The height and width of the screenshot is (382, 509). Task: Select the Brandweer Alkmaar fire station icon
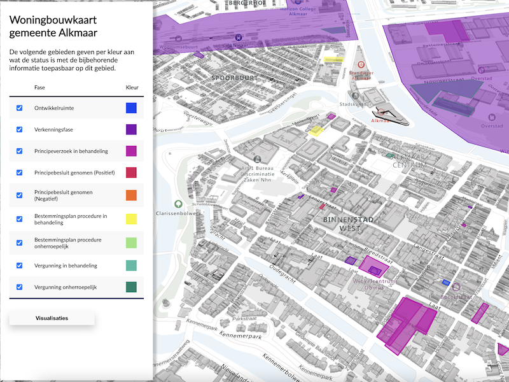[x=361, y=64]
